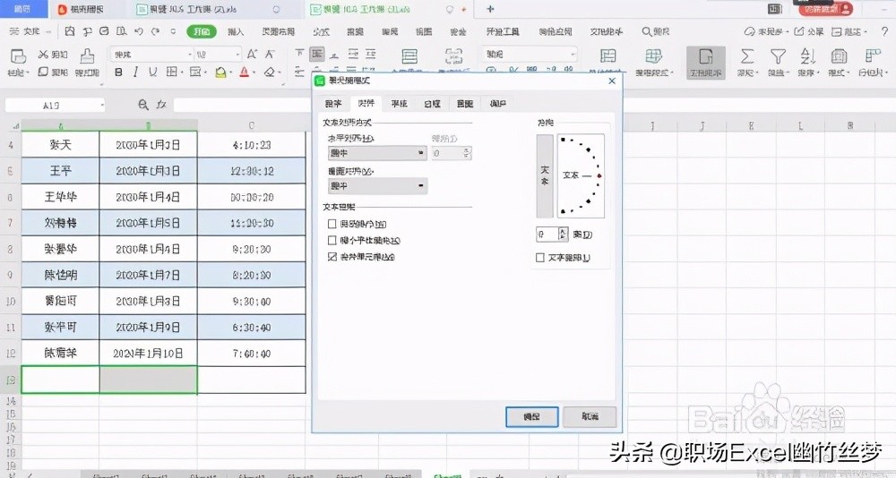Click the Print Preview icon in quick access bar
Image resolution: width=896 pixels, height=478 pixels.
[x=121, y=31]
